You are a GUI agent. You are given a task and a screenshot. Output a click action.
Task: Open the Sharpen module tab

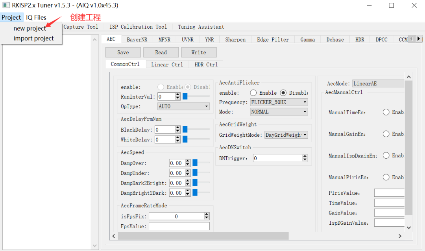pyautogui.click(x=235, y=40)
